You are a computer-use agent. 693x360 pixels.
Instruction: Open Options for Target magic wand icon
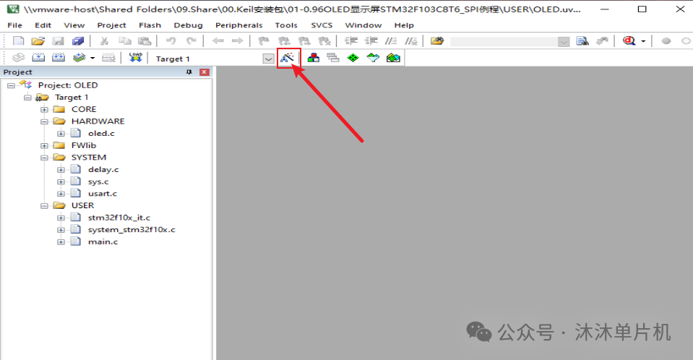click(288, 58)
